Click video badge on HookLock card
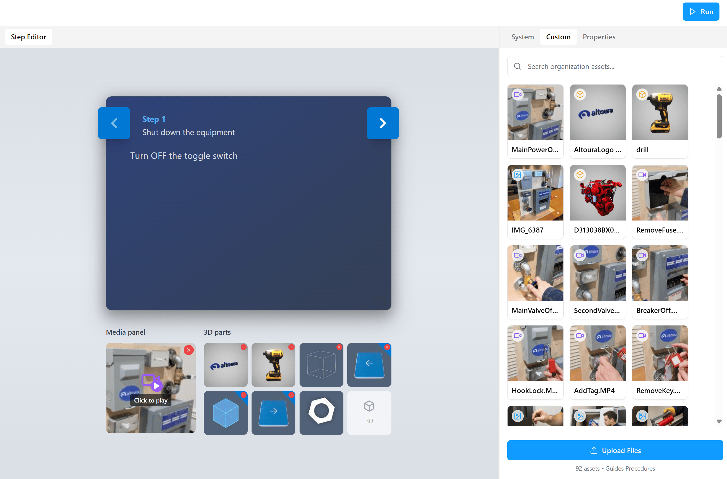 coord(517,336)
